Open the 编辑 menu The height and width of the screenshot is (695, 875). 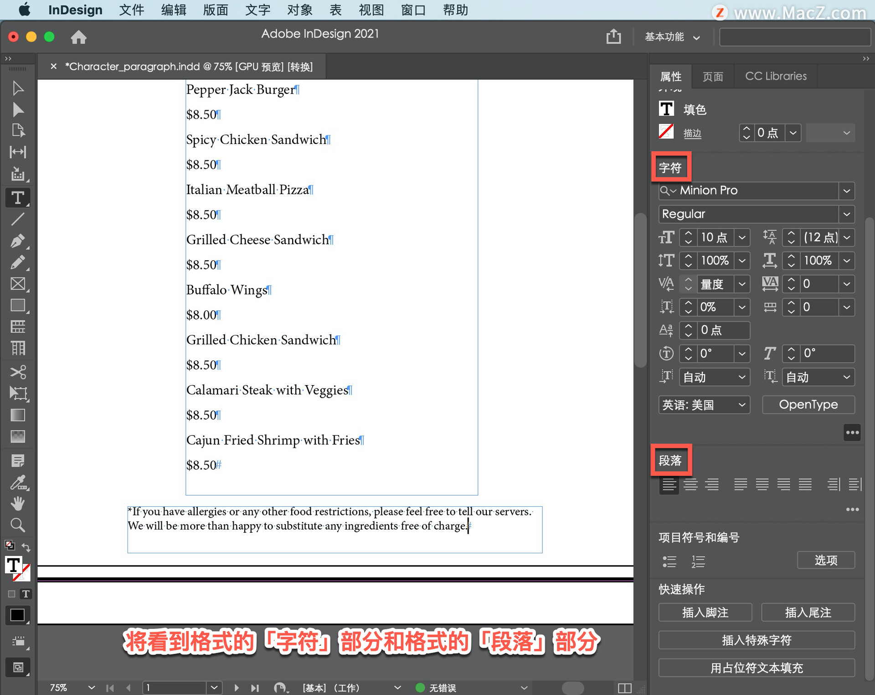(x=174, y=10)
